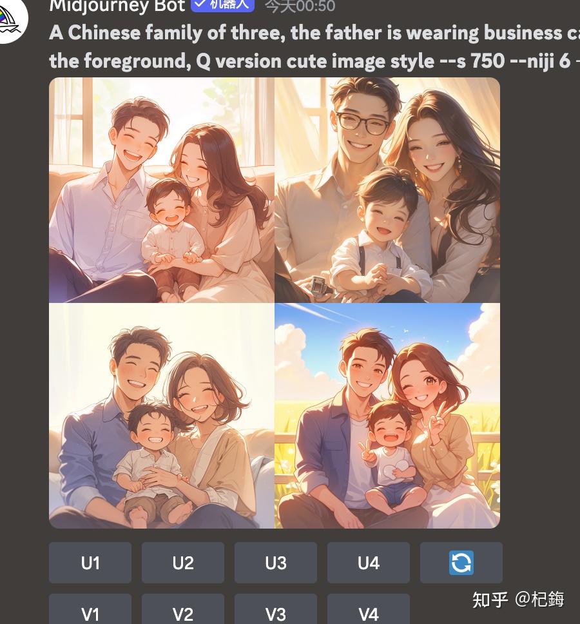Open bottom-right image with blue sky background
Viewport: 580px width, 624px height.
coord(387,416)
